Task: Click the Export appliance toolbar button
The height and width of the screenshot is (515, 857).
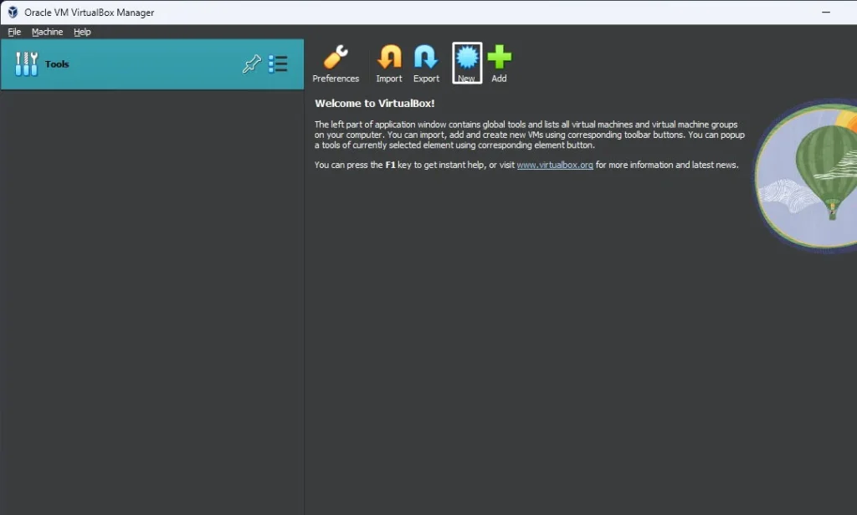Action: 426,64
